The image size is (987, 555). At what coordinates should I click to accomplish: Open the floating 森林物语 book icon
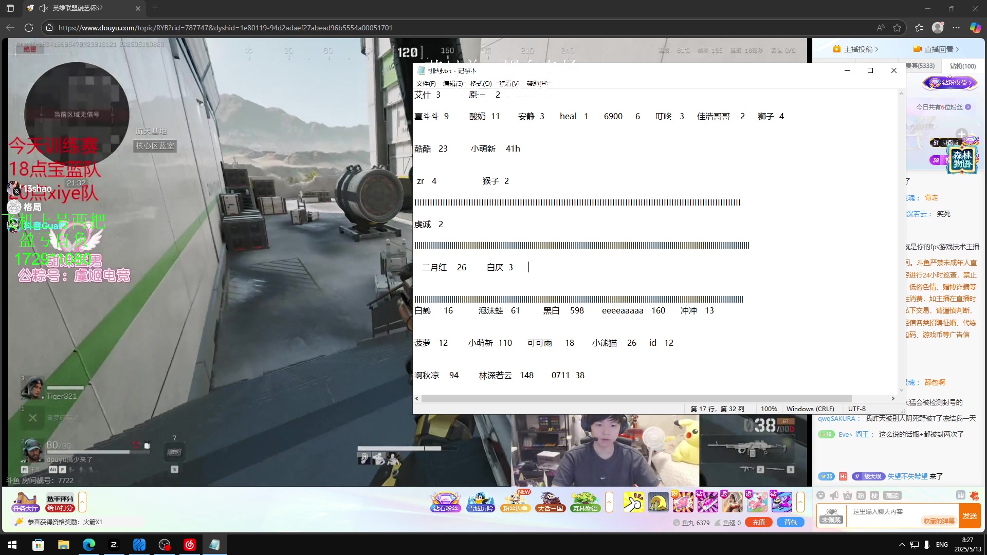[x=962, y=160]
